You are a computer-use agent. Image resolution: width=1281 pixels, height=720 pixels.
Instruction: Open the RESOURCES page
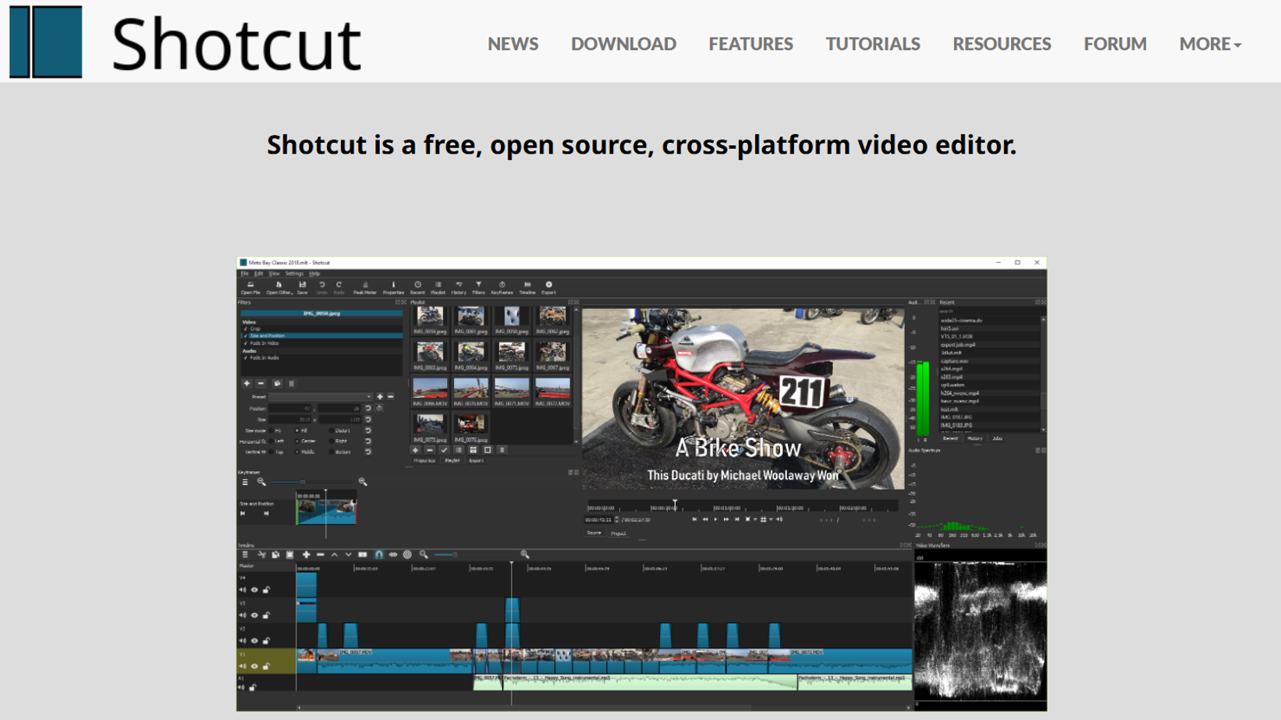point(1002,44)
